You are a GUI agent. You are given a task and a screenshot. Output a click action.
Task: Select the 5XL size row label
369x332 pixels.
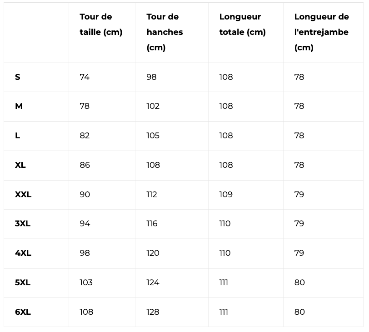[23, 283]
